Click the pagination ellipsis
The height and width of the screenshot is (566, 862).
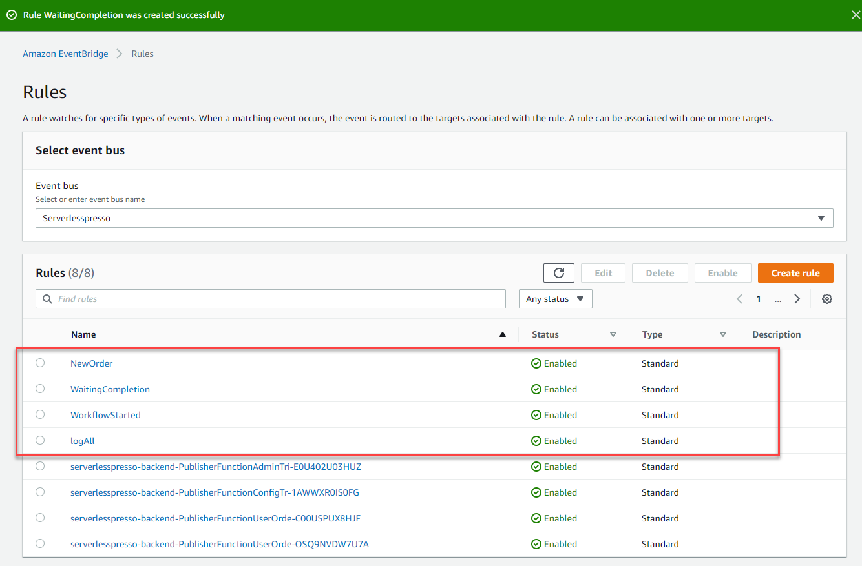[x=778, y=299]
